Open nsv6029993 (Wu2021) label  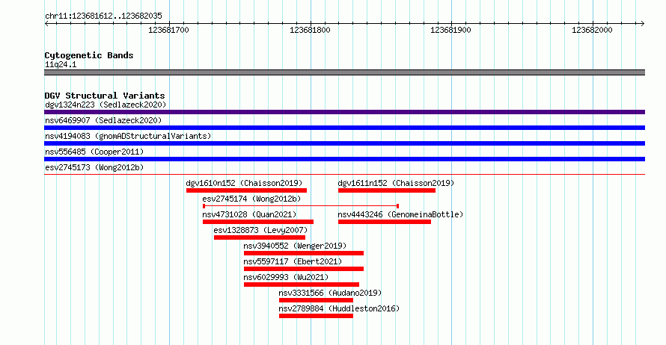pyautogui.click(x=286, y=277)
